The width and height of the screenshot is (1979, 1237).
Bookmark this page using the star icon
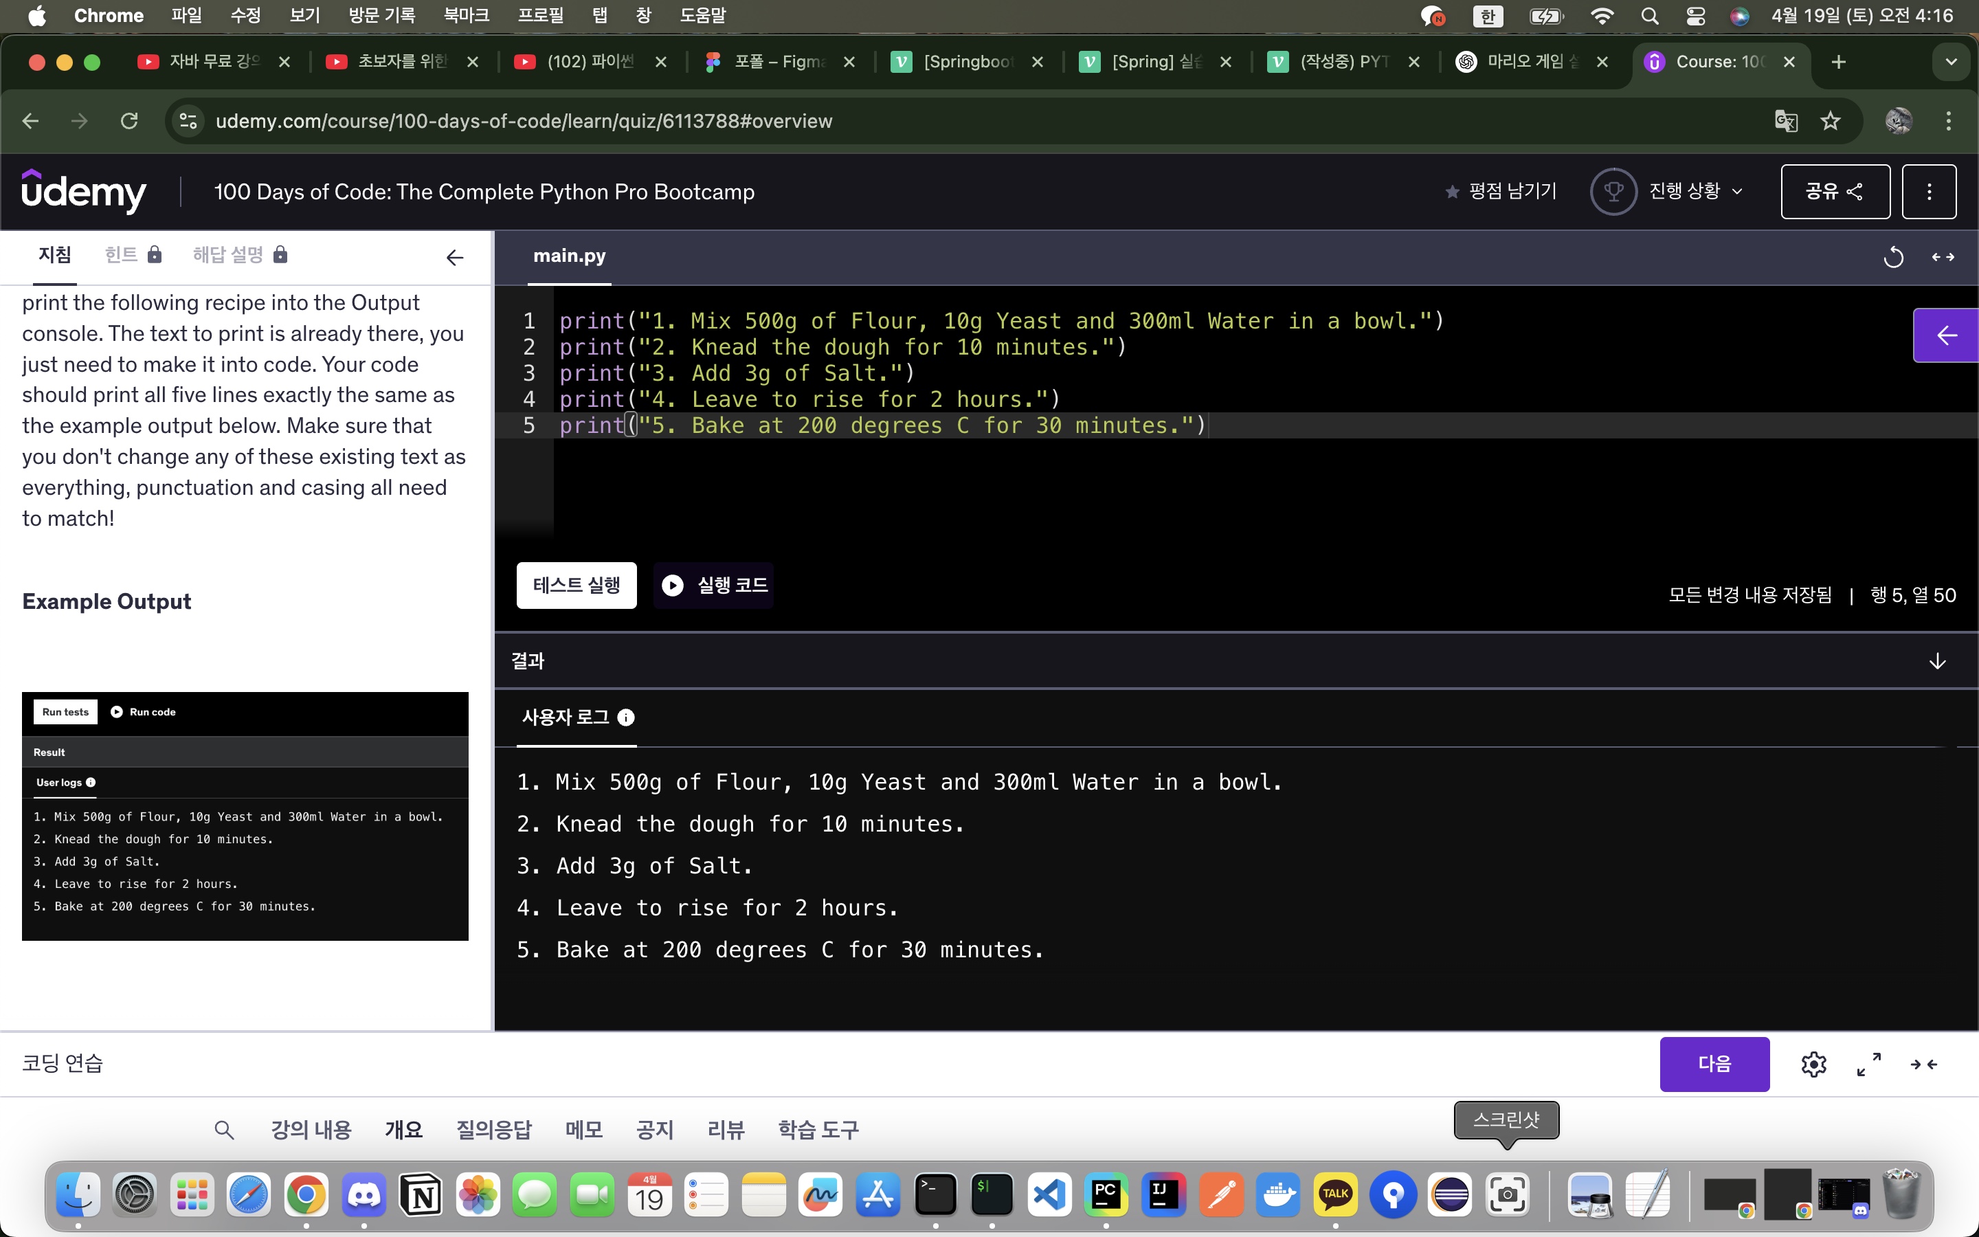point(1830,121)
